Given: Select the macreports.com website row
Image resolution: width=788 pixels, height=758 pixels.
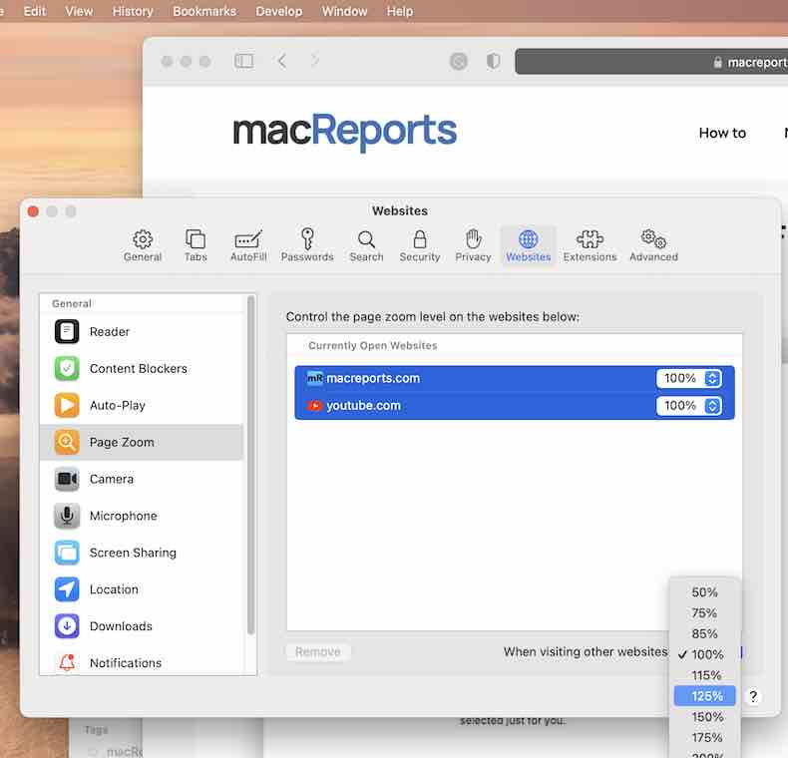Looking at the screenshot, I should 514,378.
